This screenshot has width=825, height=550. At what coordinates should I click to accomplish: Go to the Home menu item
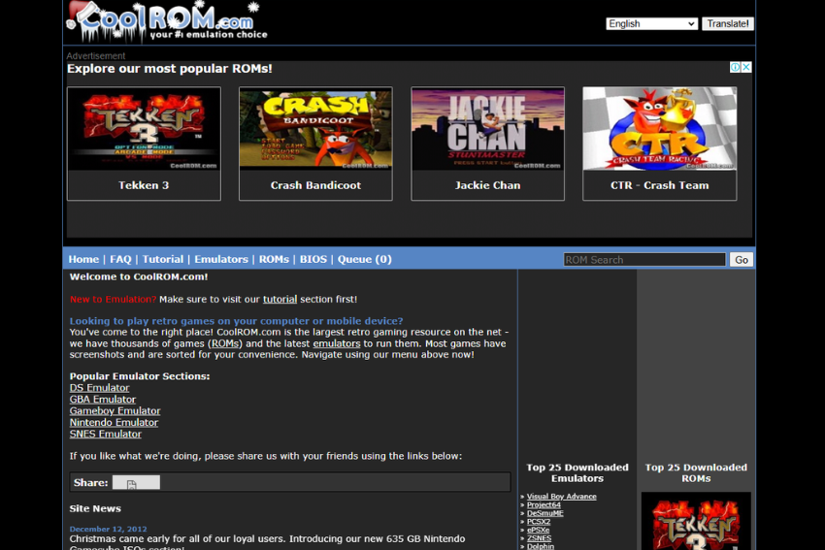click(x=83, y=259)
